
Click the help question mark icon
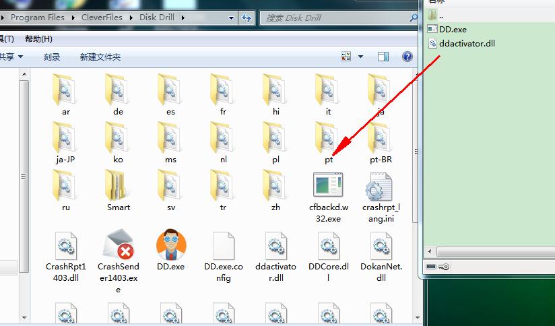coord(407,57)
